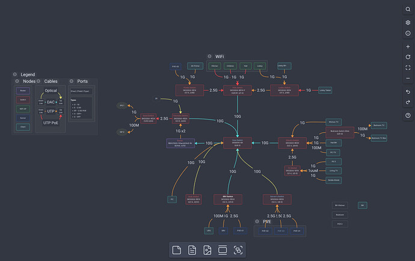Click the zoom-to-fit icon
The image size is (415, 261).
(407, 67)
